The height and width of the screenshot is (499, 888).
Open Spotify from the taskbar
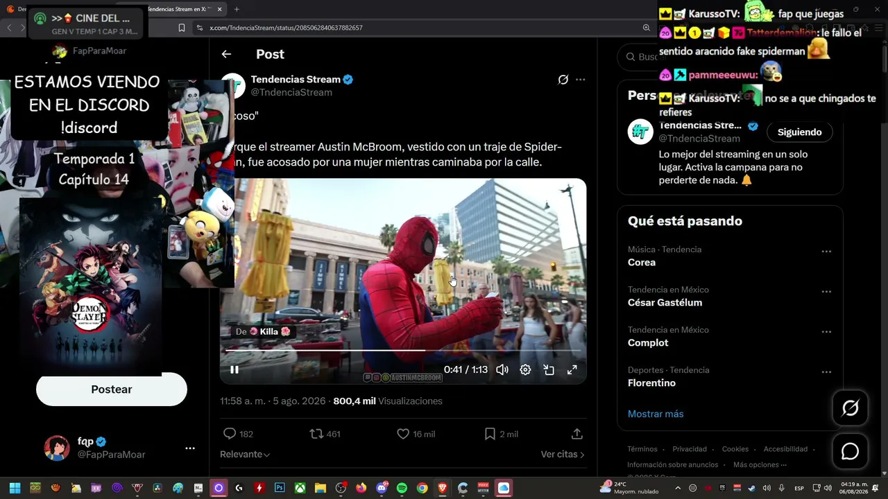coord(402,488)
